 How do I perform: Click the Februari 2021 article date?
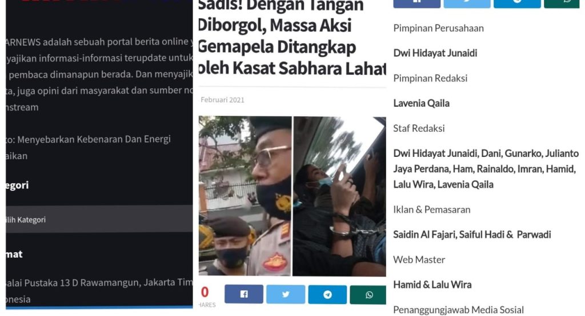point(222,100)
